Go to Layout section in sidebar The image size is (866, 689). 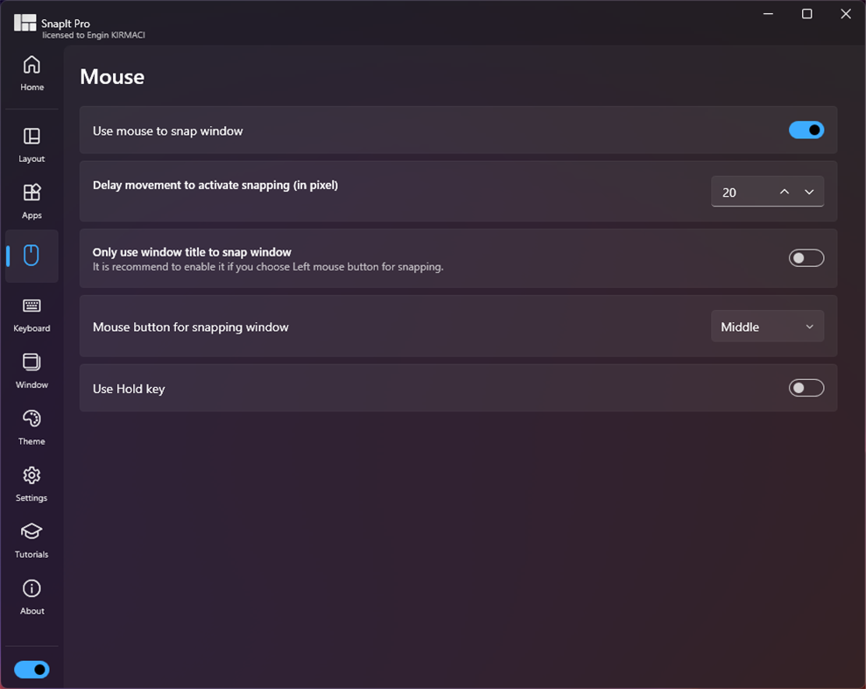[32, 137]
